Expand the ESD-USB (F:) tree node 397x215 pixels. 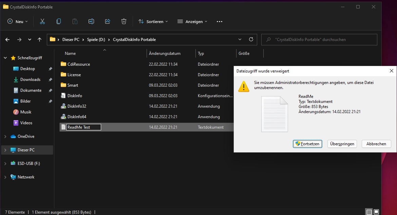(x=5, y=164)
